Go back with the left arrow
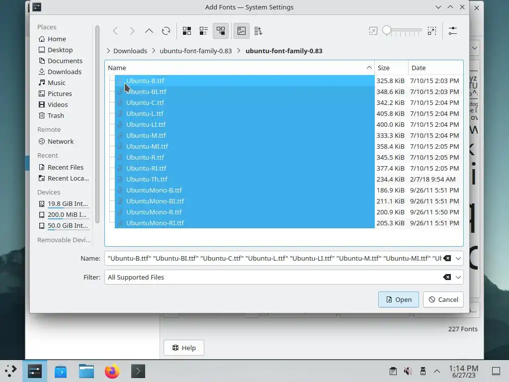The width and height of the screenshot is (509, 382). (115, 31)
